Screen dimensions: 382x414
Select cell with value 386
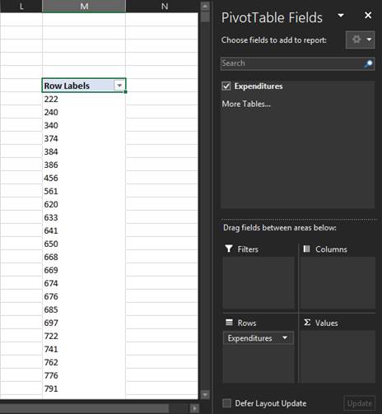coord(84,165)
